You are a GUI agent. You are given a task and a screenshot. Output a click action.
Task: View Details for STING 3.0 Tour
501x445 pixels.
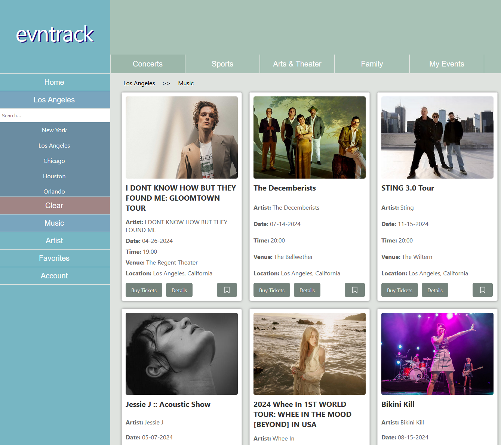click(435, 290)
